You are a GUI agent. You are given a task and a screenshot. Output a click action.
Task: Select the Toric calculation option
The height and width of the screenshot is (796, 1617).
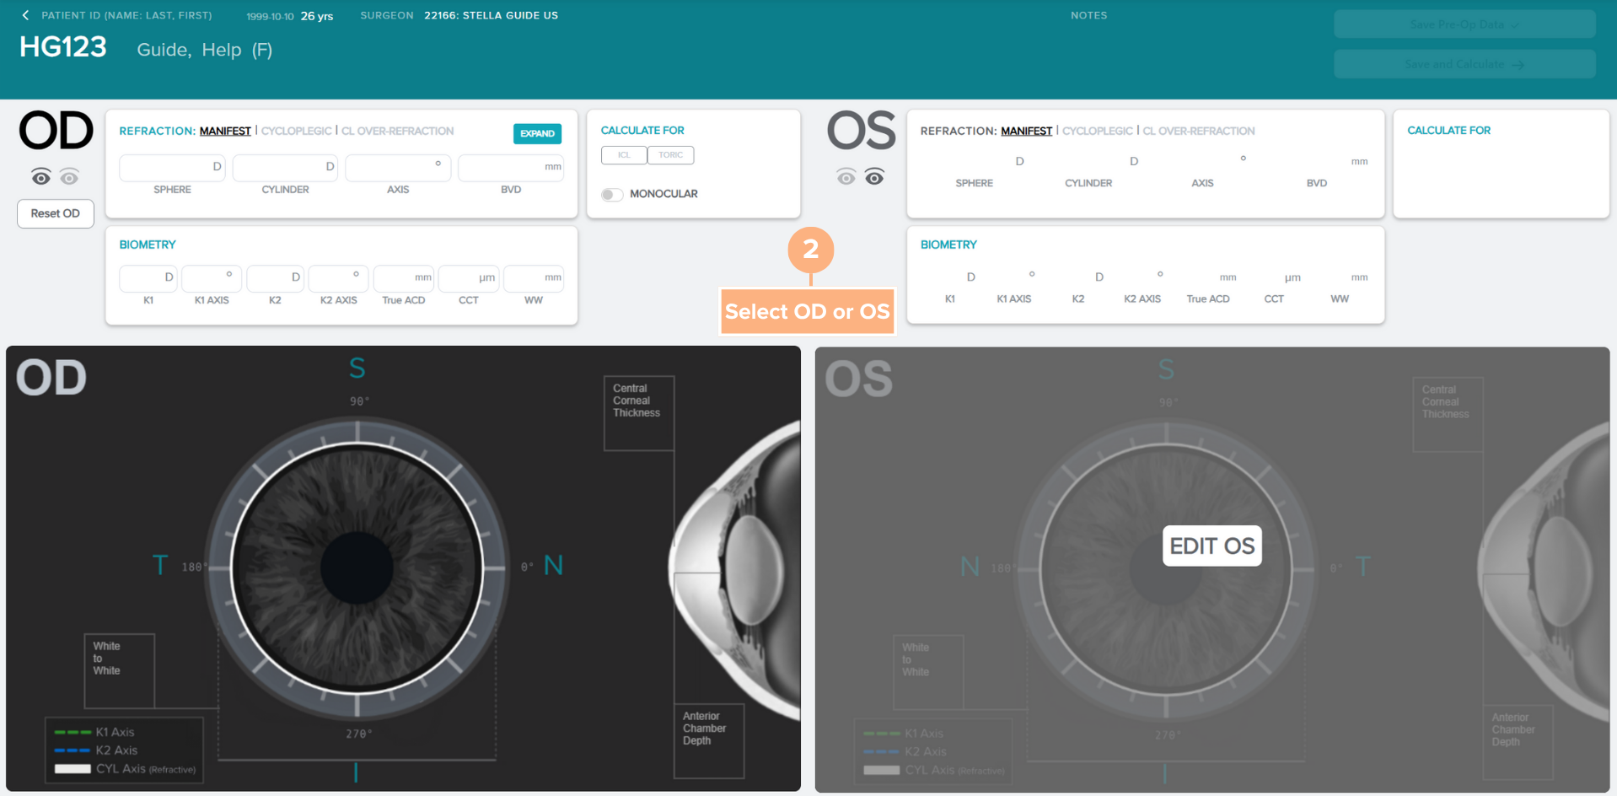[x=671, y=155]
